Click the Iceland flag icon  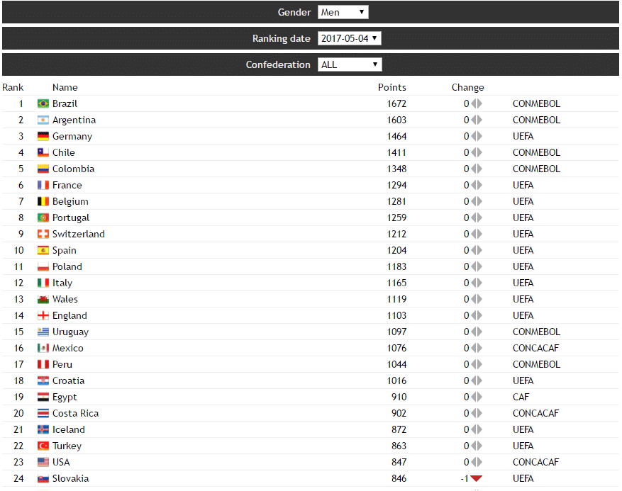pos(43,429)
